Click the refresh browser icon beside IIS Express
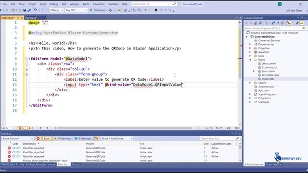The width and height of the screenshot is (308, 173). 111,10
